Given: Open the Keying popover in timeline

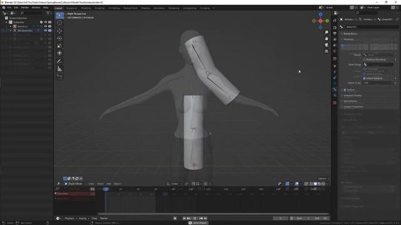Looking at the screenshot, I should (x=84, y=218).
